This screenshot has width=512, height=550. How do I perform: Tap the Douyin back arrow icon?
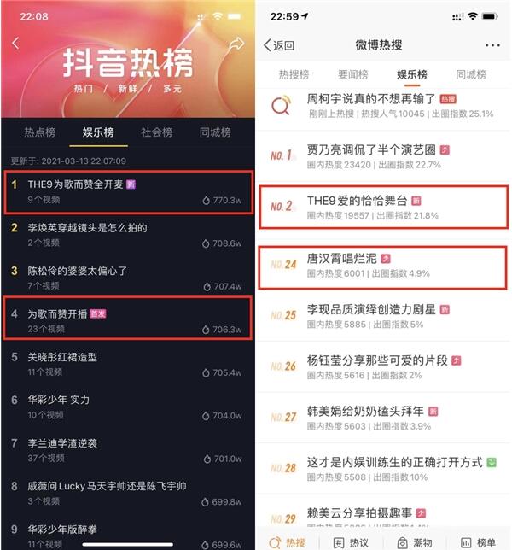pos(15,44)
